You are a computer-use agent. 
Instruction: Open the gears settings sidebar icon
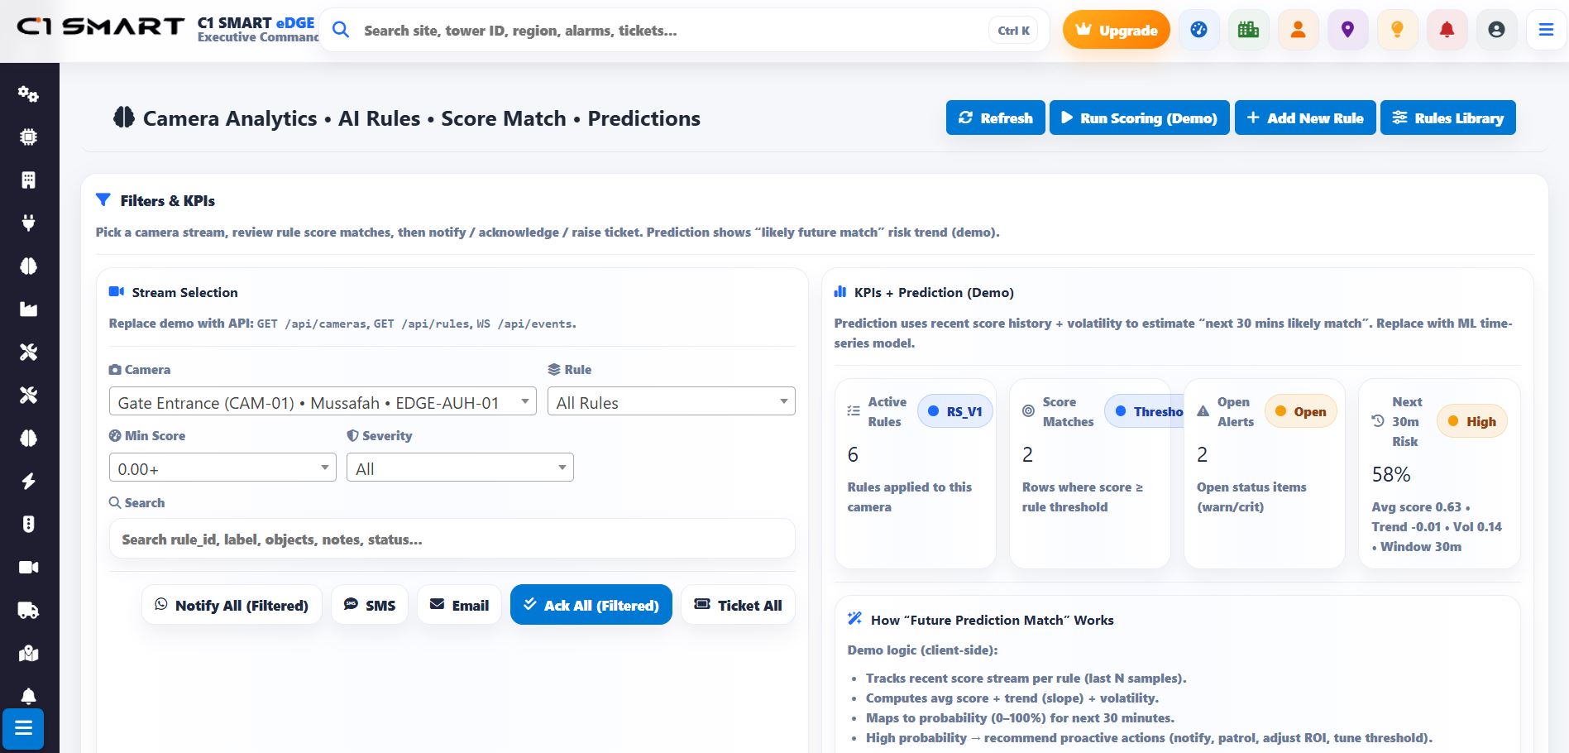point(28,94)
